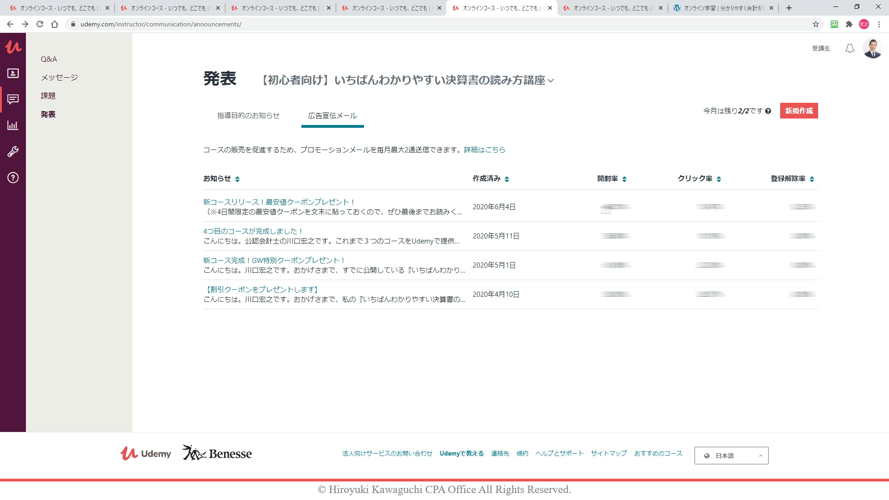Go back with the browser back arrow
Screen dimensions: 889x500
(x=10, y=24)
